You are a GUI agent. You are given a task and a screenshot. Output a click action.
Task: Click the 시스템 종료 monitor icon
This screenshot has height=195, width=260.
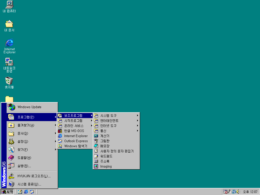tap(11, 184)
